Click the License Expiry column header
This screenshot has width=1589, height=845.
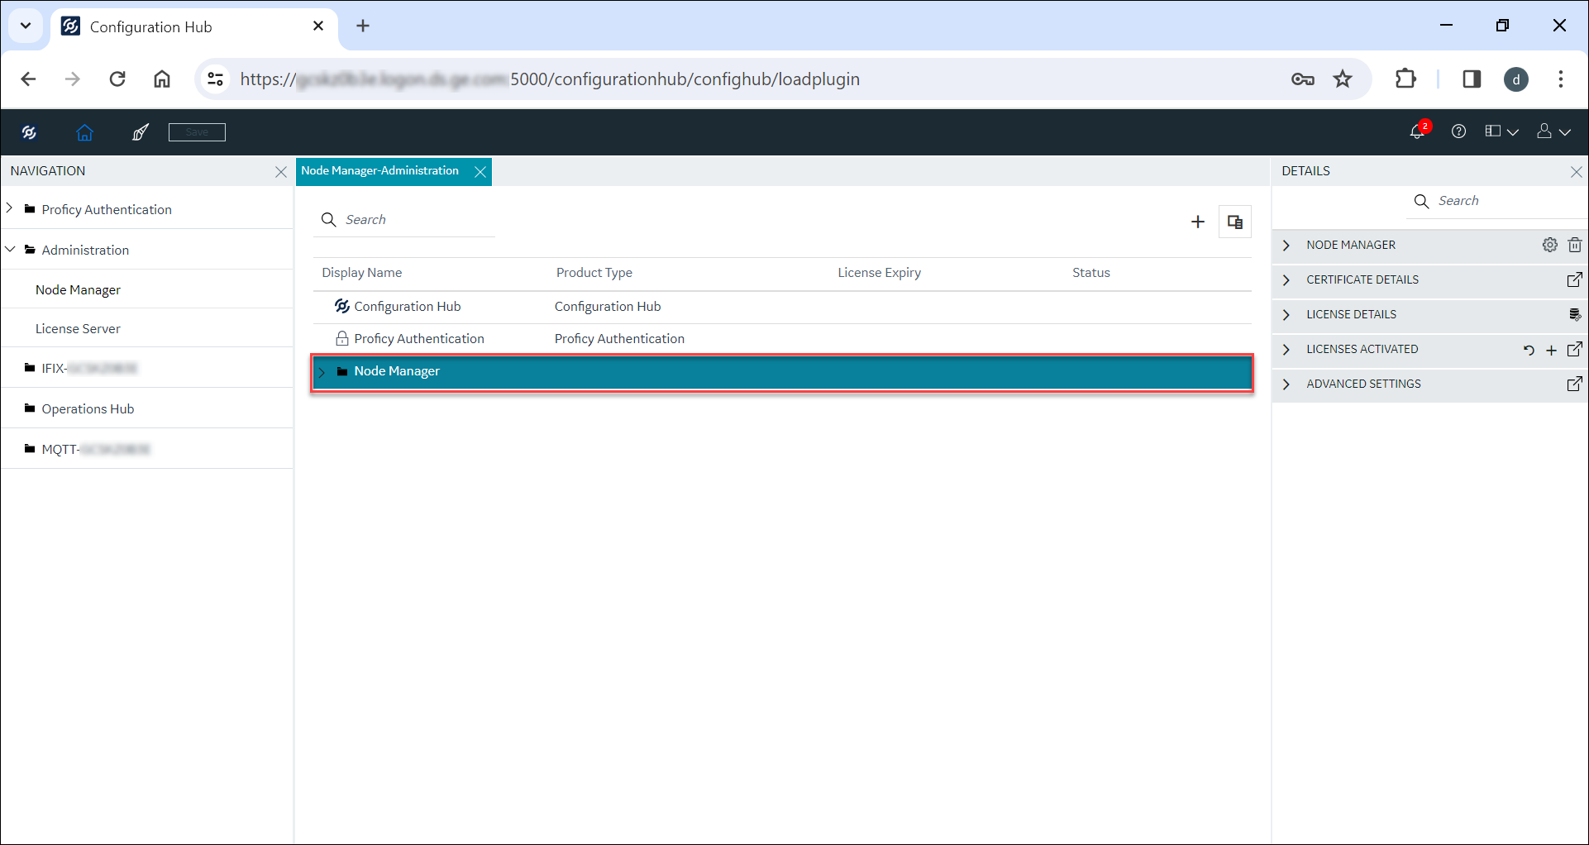point(880,273)
